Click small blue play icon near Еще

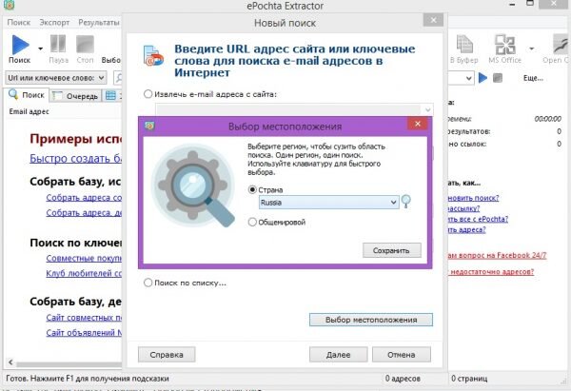click(482, 78)
